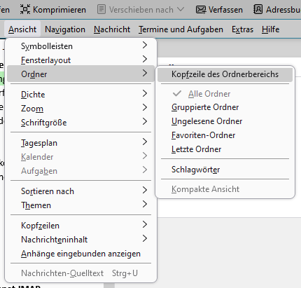Expand the Symbolleisten submenu arrow
The width and height of the screenshot is (301, 288).
coord(145,45)
